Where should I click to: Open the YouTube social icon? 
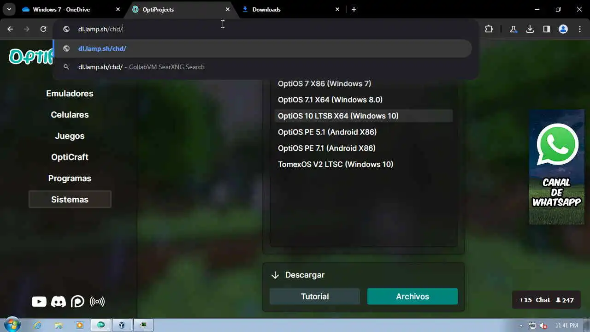point(39,302)
